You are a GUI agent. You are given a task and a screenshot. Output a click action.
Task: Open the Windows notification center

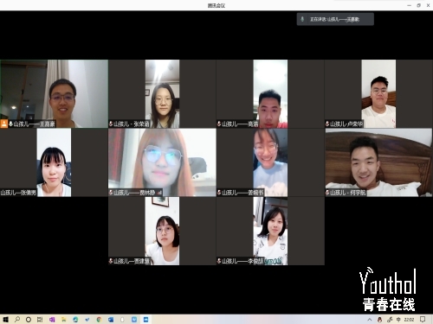[423, 320]
